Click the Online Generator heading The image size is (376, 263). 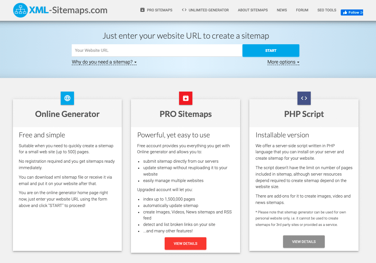67,114
